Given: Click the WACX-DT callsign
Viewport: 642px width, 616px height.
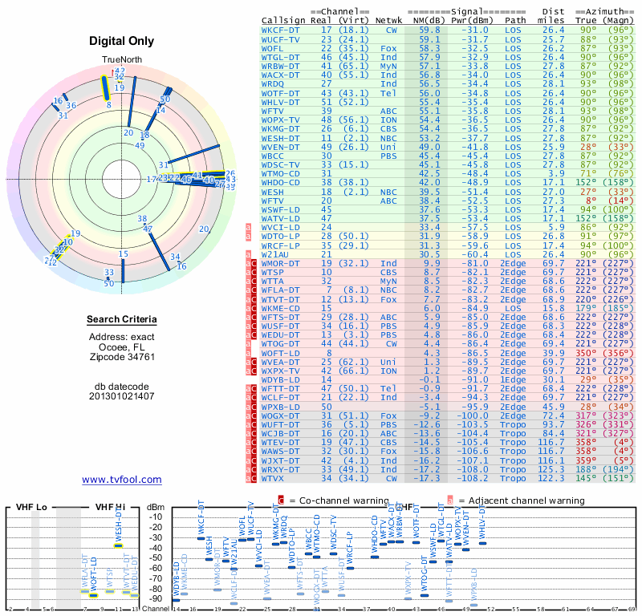Looking at the screenshot, I should pyautogui.click(x=280, y=75).
